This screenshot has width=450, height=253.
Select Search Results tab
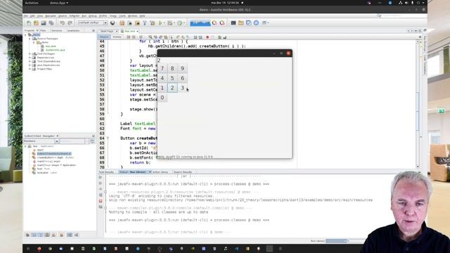183,171
